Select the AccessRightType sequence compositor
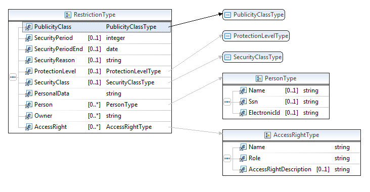 227,158
